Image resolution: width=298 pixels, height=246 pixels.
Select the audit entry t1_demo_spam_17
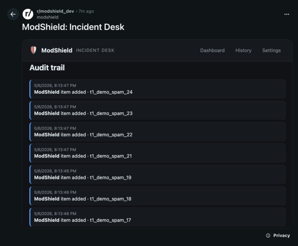[157, 217]
